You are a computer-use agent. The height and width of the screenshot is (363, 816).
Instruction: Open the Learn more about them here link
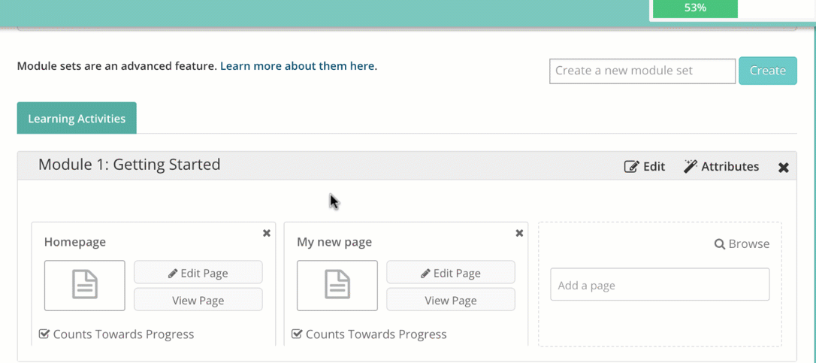point(297,66)
